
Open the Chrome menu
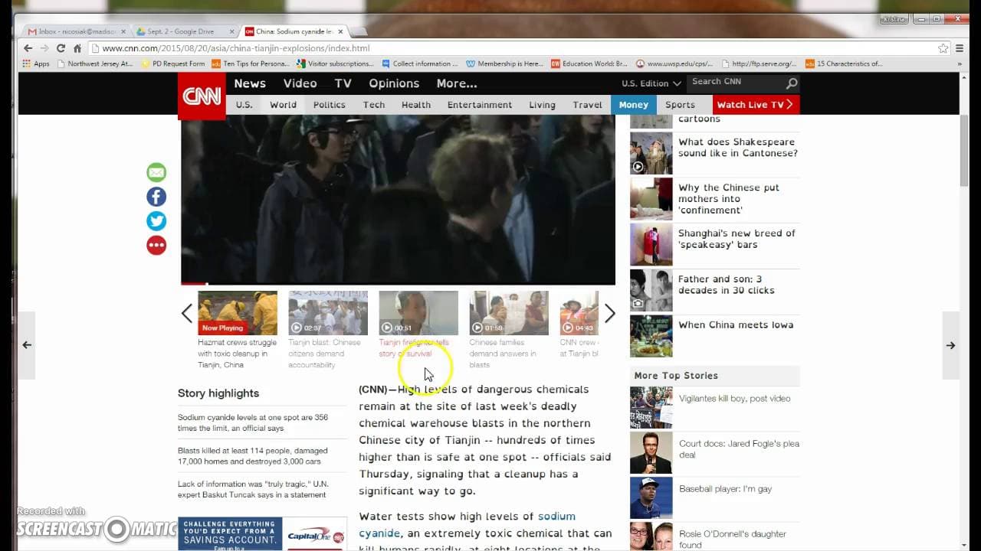[959, 48]
